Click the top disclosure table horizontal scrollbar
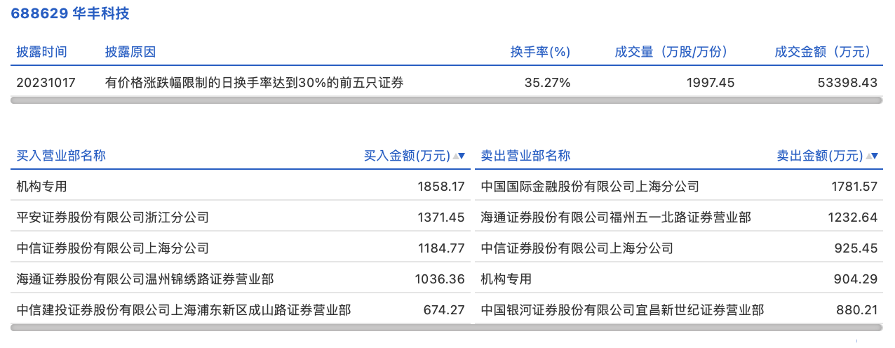Screen dimensions: 895x348 pyautogui.click(x=447, y=100)
